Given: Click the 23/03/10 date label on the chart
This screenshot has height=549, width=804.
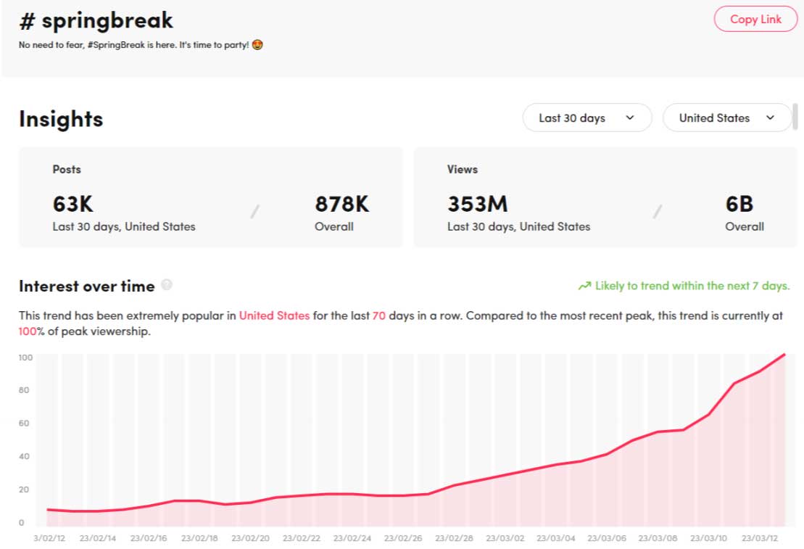Looking at the screenshot, I should point(708,539).
